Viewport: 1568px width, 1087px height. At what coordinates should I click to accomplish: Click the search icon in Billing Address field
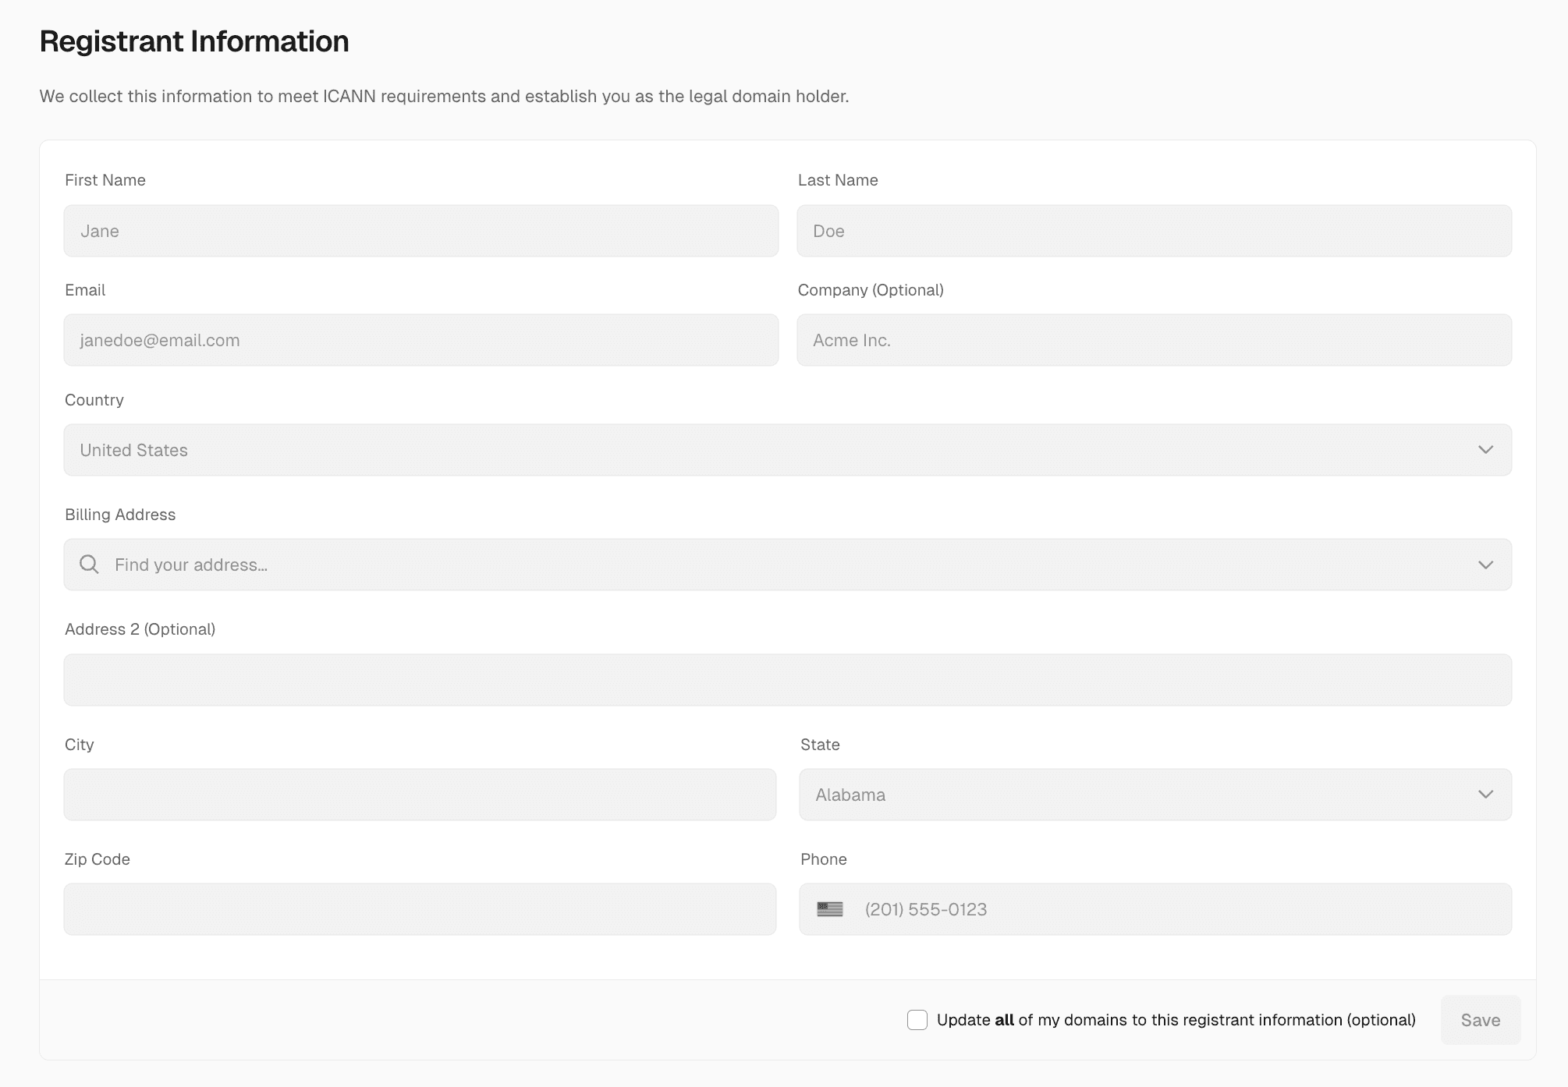88,564
